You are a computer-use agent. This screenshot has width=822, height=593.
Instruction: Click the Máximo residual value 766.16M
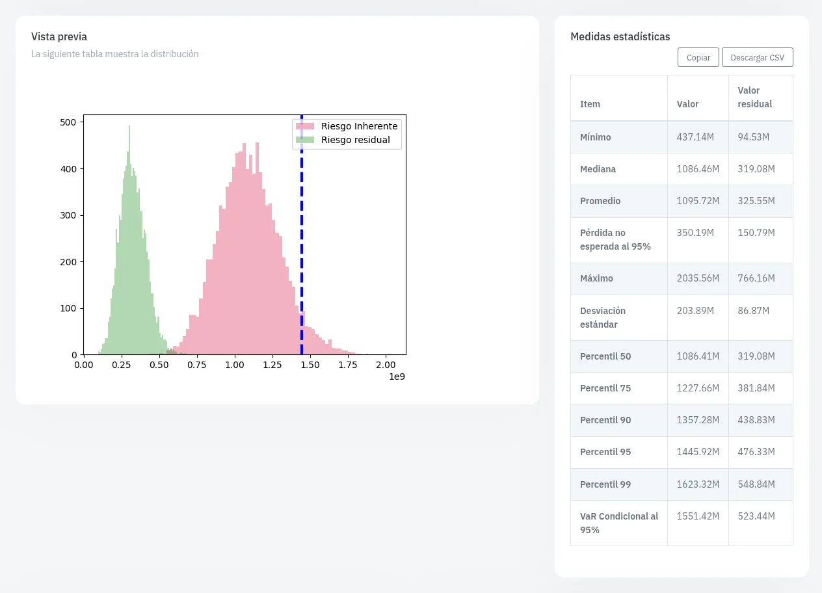756,278
